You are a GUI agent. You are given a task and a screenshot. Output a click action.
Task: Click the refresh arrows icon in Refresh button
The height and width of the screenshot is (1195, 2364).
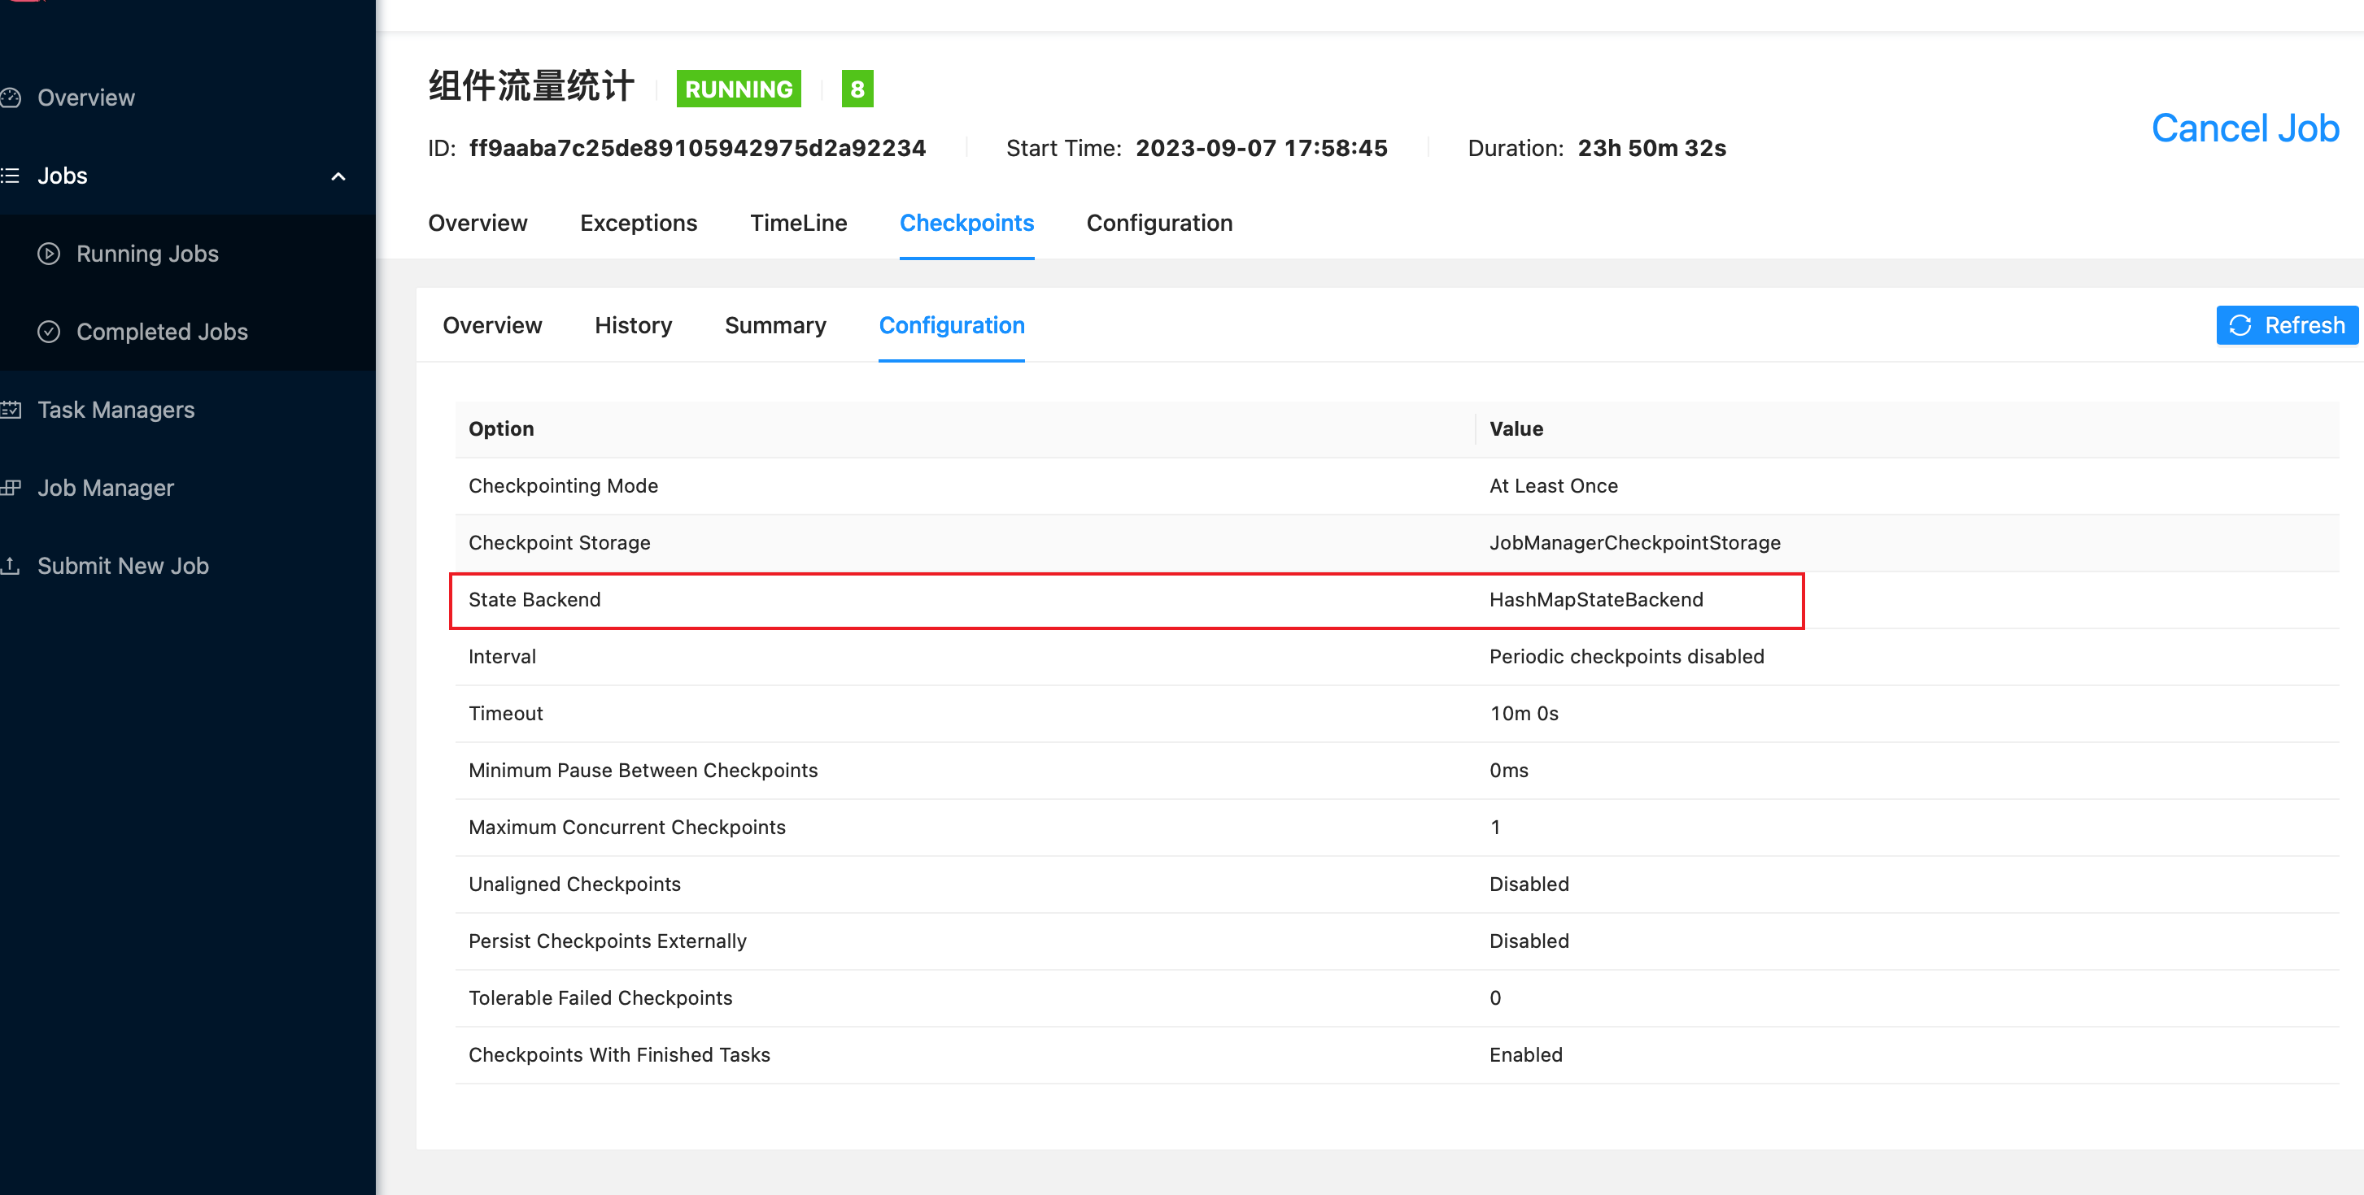(2240, 325)
